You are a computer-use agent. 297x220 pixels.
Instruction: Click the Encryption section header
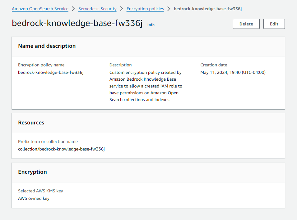pos(32,172)
